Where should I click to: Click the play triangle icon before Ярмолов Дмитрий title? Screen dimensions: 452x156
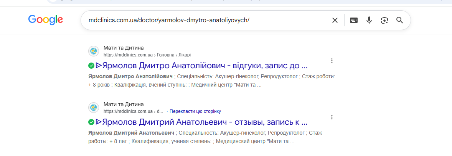pos(99,122)
